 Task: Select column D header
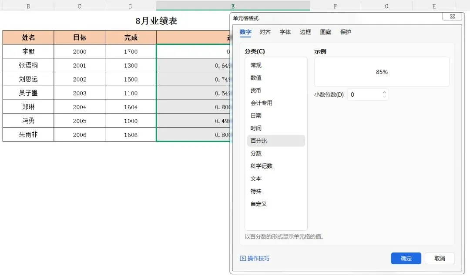[131, 6]
